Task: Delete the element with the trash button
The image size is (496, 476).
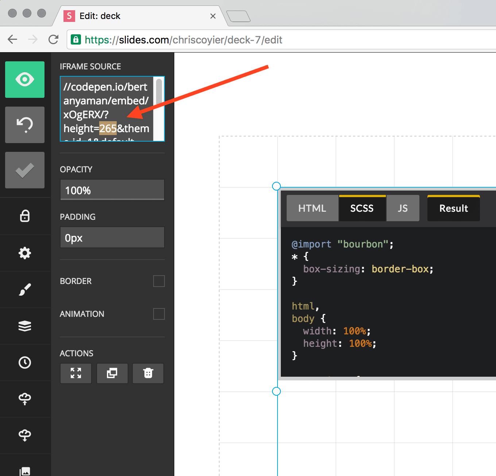Action: [148, 373]
